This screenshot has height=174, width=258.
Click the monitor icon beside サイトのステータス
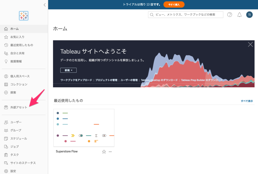[6, 163]
